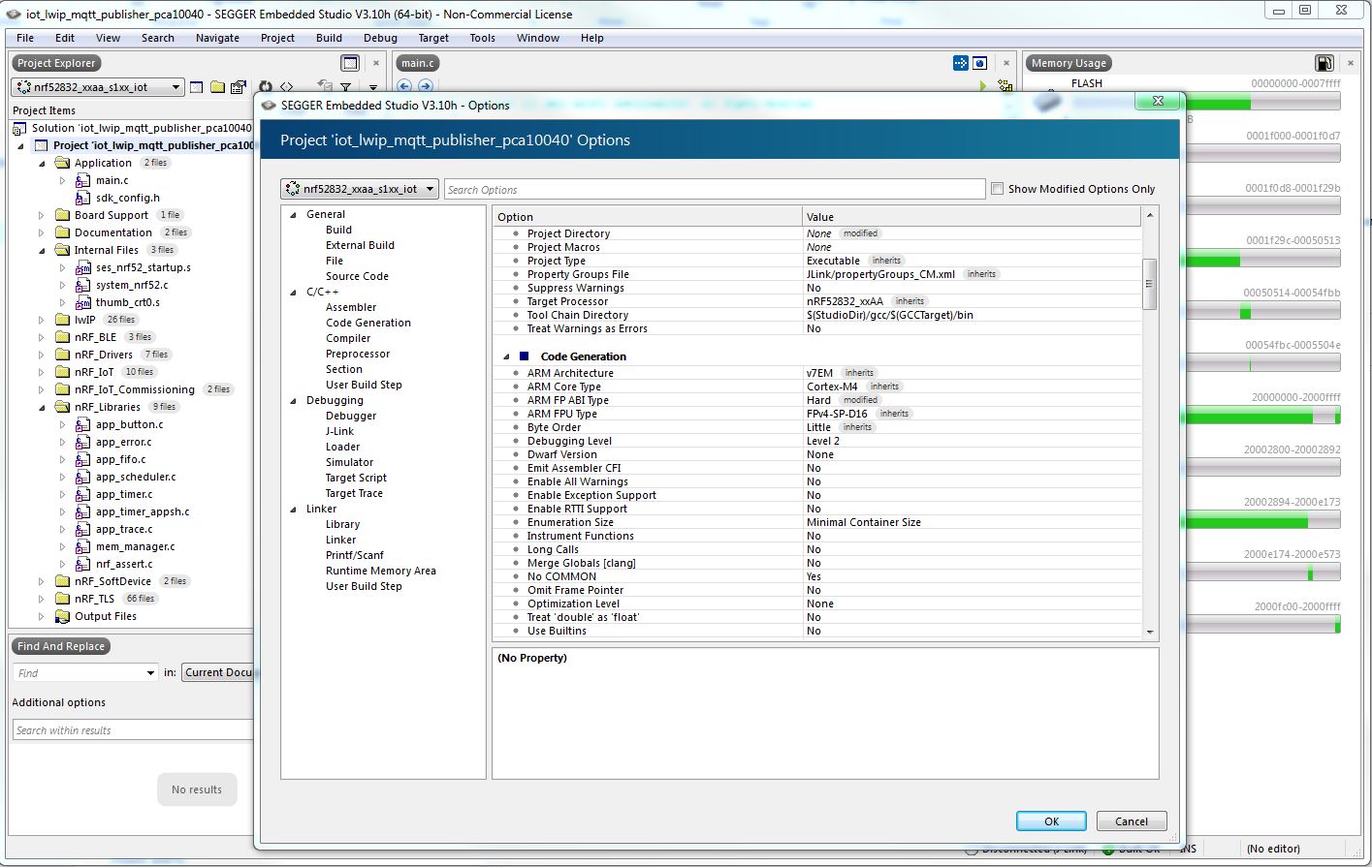Viewport: 1372px width, 867px height.
Task: Open the File menu
Action: pos(25,38)
